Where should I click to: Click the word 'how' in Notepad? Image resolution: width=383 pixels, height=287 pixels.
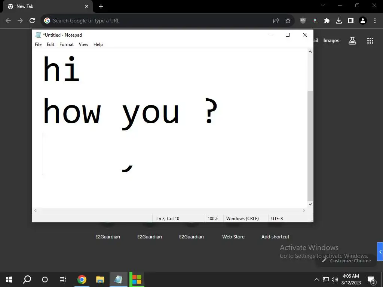pos(72,111)
